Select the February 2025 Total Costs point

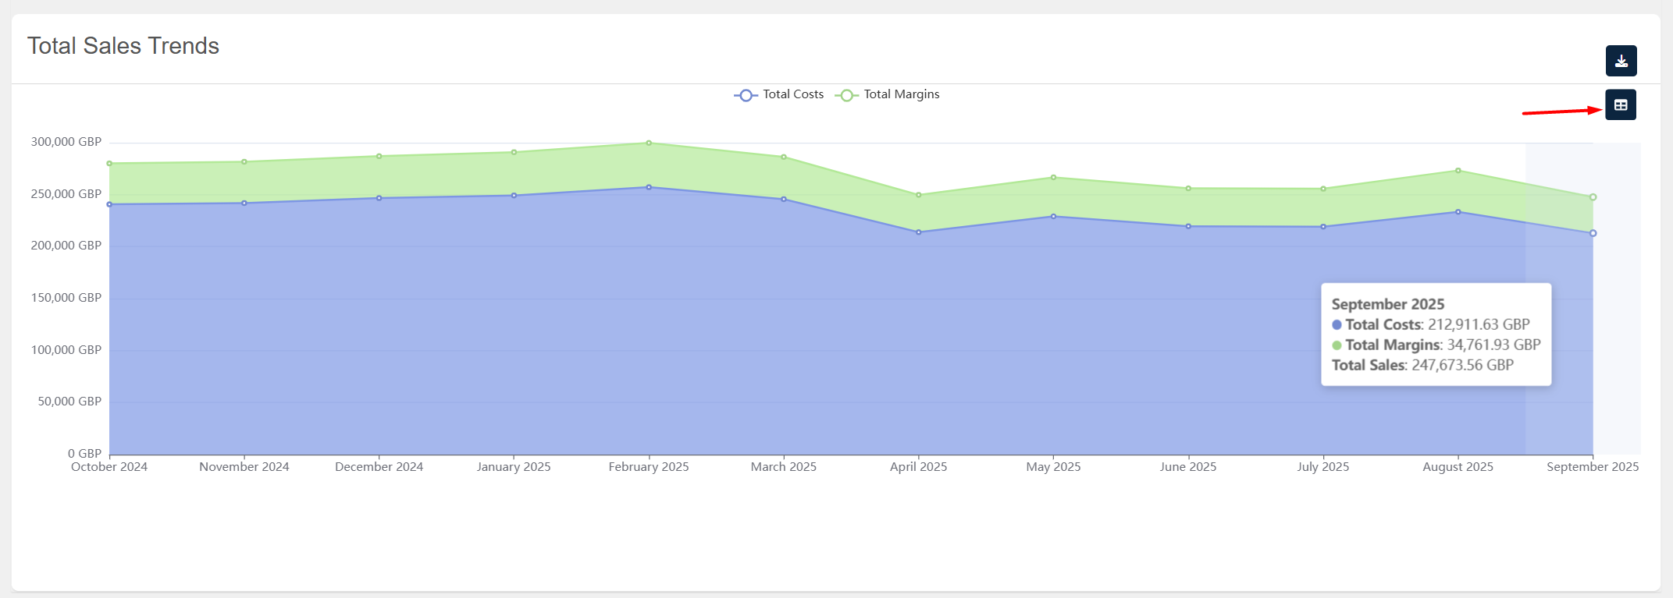pos(649,187)
